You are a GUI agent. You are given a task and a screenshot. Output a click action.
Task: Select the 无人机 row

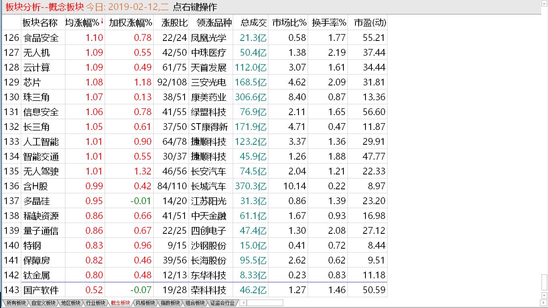[x=195, y=53]
